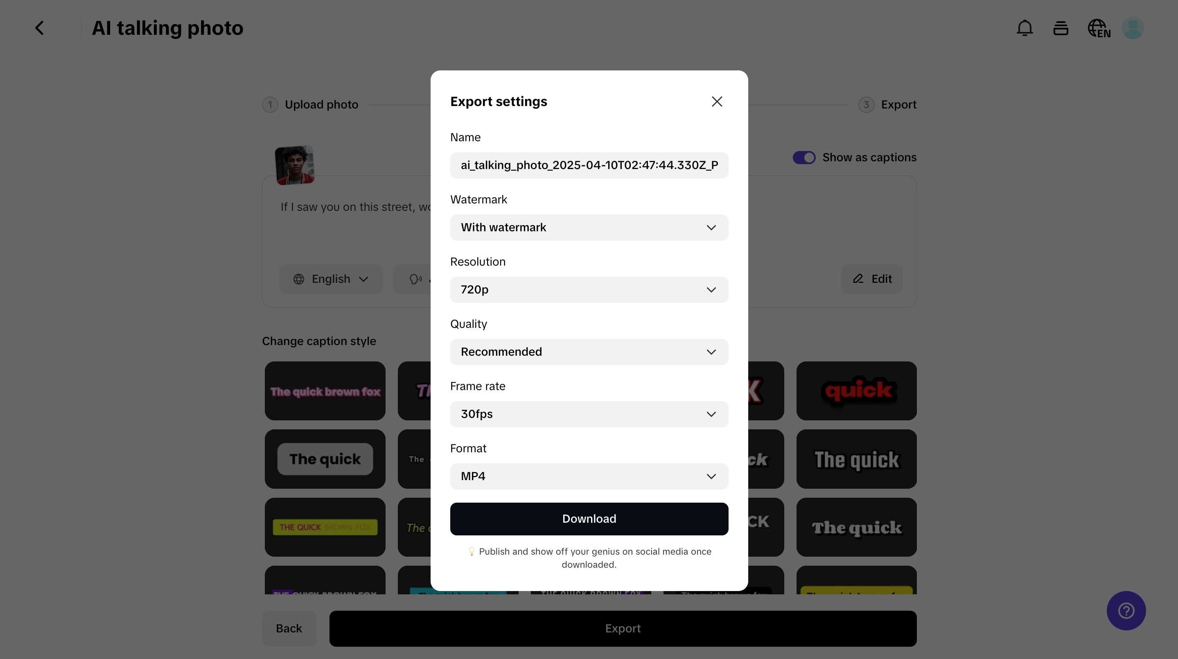This screenshot has height=659, width=1178.
Task: Click the Download button
Action: click(x=589, y=519)
